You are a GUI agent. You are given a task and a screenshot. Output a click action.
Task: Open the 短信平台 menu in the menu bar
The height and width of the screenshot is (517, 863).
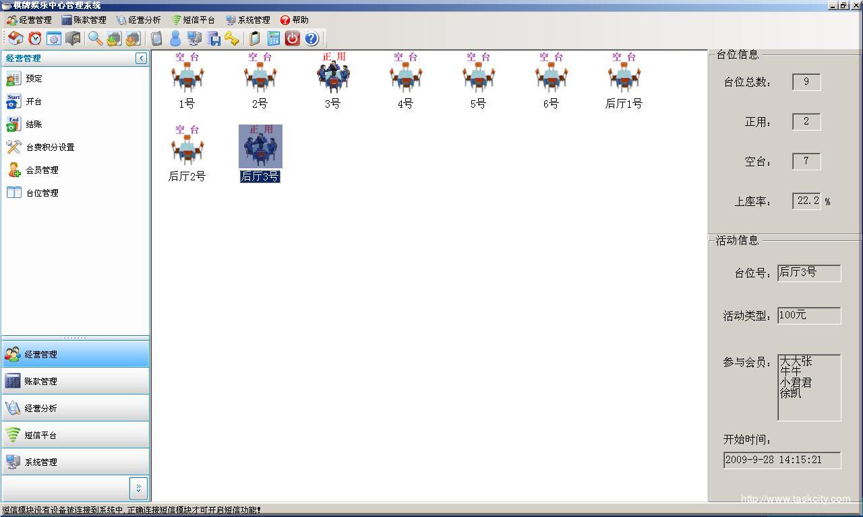[x=193, y=20]
